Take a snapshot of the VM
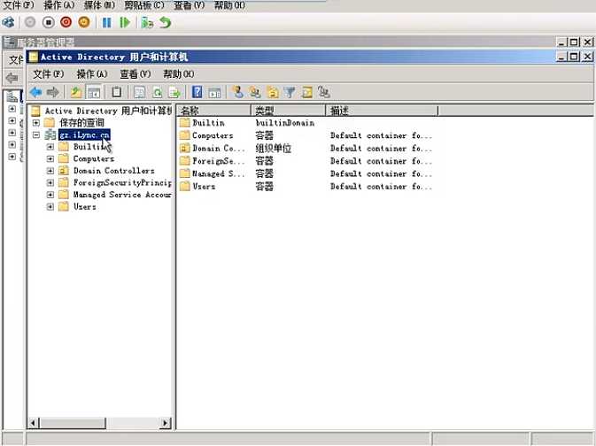 [x=147, y=22]
